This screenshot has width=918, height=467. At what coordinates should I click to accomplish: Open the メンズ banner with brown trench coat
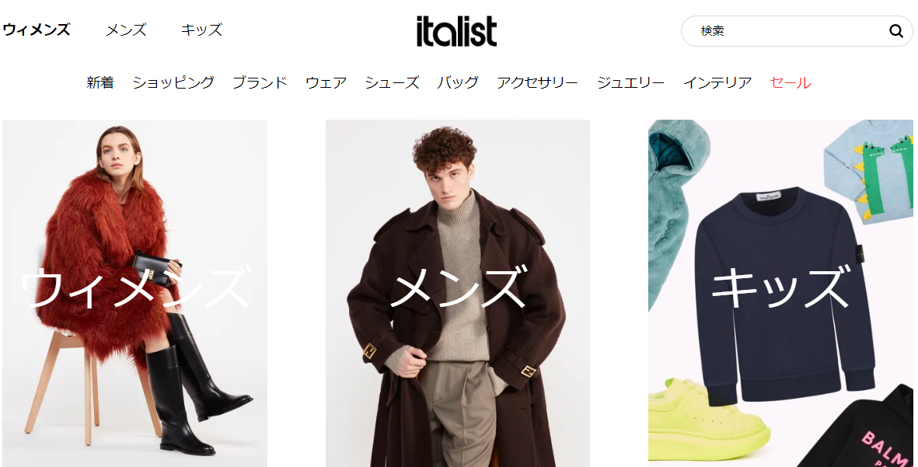(x=458, y=293)
